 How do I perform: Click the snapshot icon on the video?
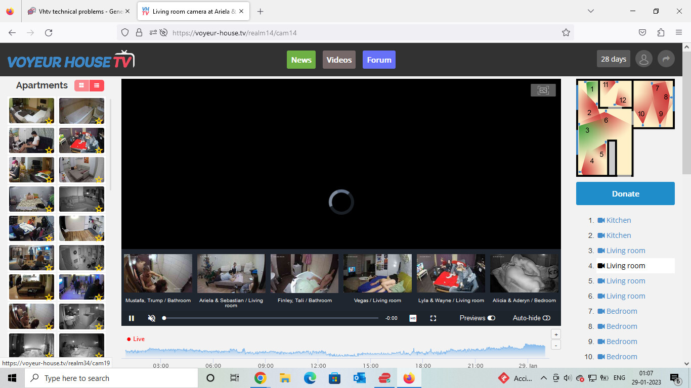(x=543, y=90)
